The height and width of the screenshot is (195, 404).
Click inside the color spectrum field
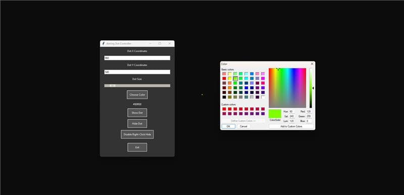[287, 88]
